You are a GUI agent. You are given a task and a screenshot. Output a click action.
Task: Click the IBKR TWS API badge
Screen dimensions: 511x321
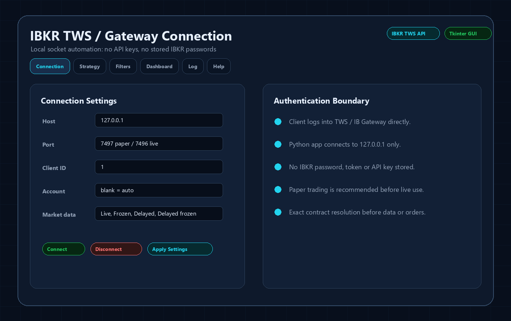click(x=413, y=34)
